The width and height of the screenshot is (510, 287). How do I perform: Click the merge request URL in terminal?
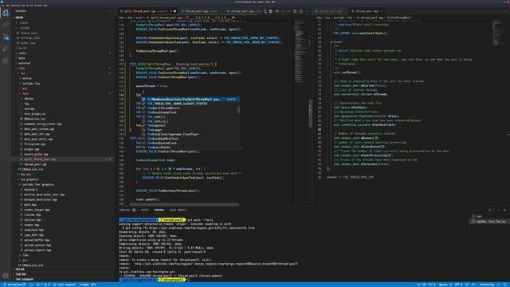216,264
